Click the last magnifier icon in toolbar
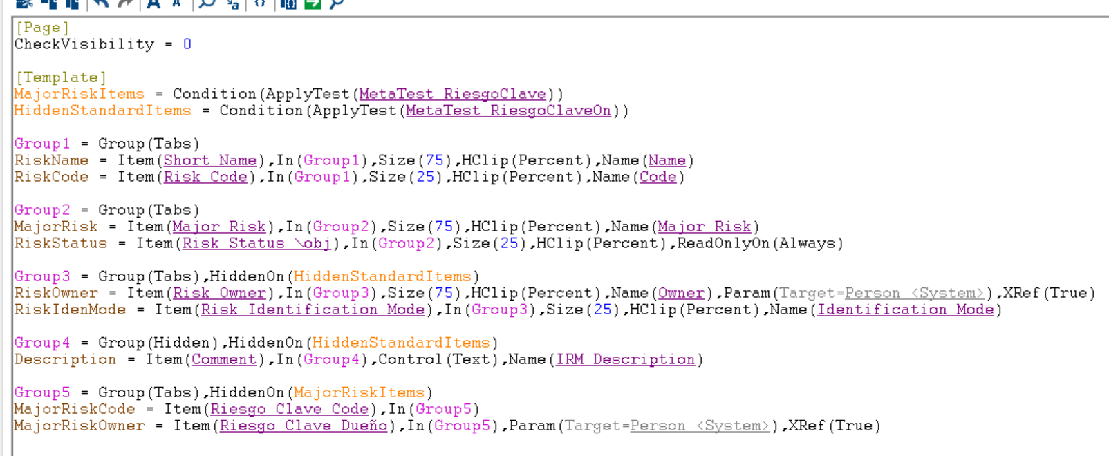The height and width of the screenshot is (456, 1109). click(337, 3)
